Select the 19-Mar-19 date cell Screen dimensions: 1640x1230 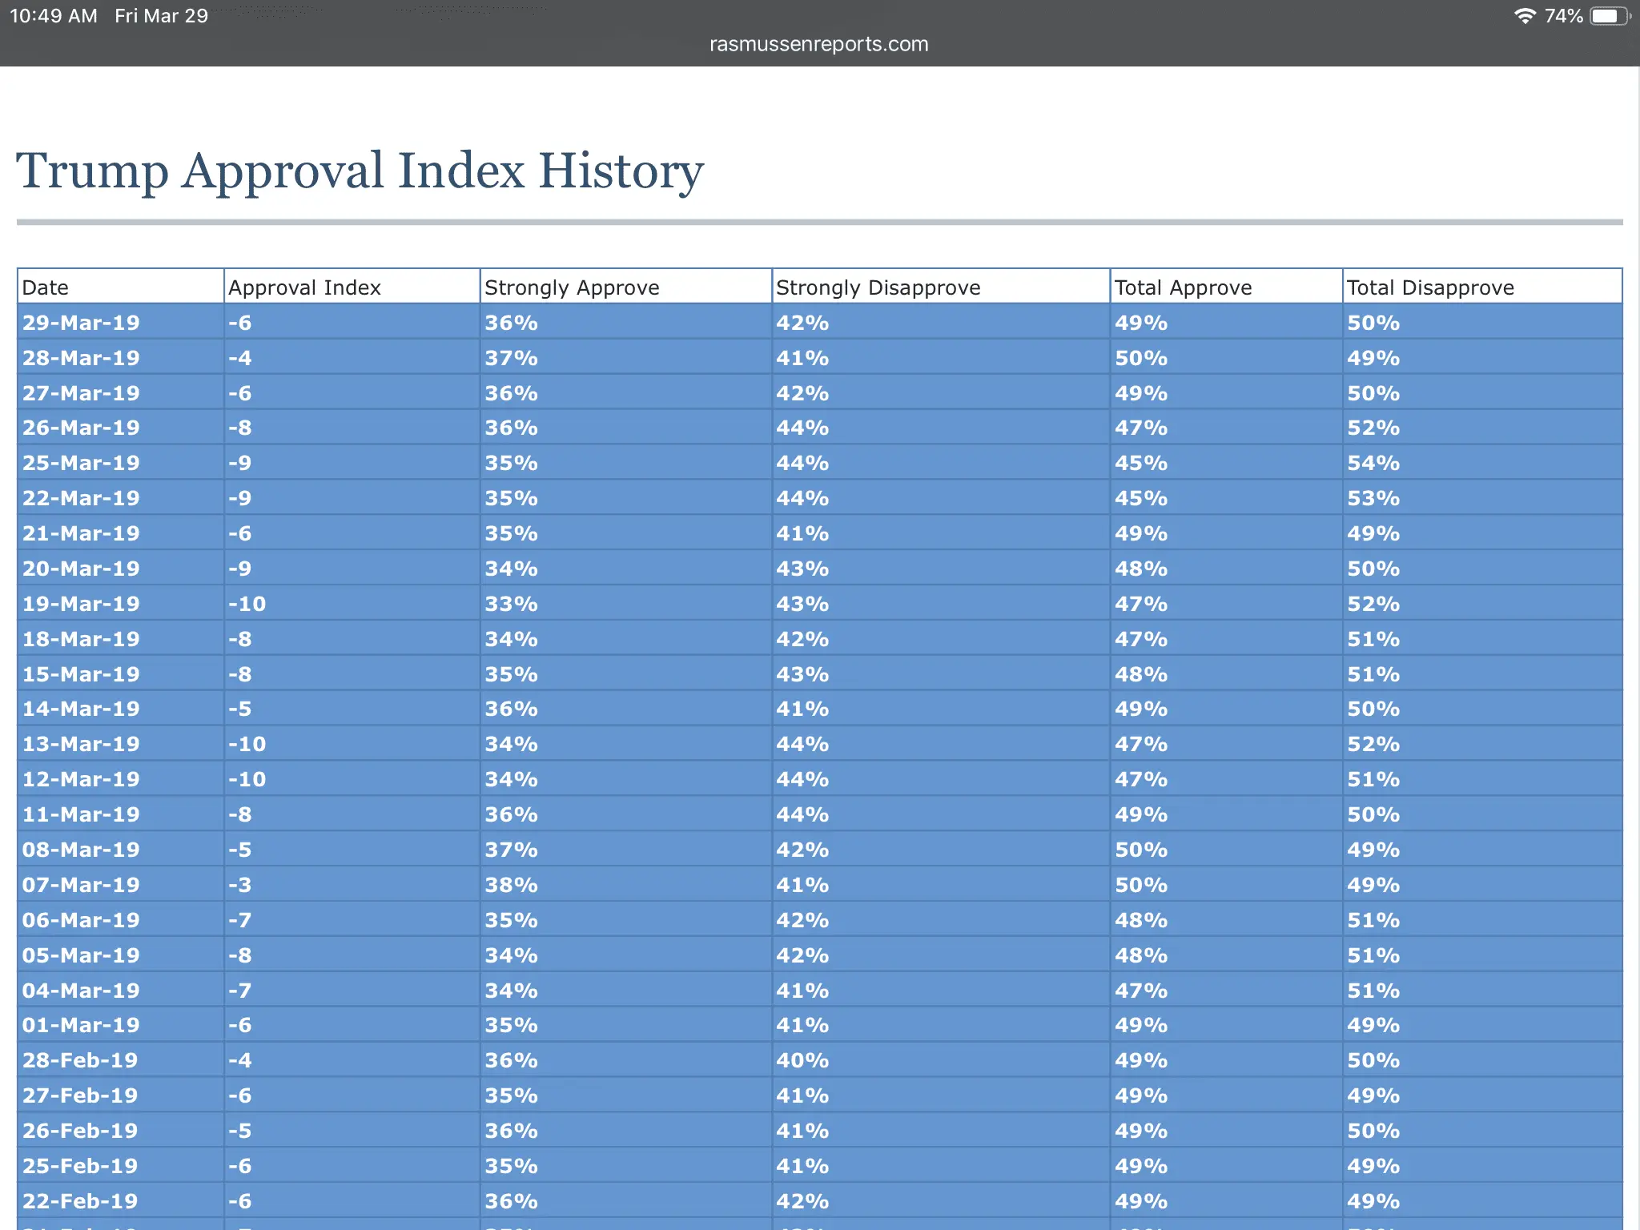(81, 604)
